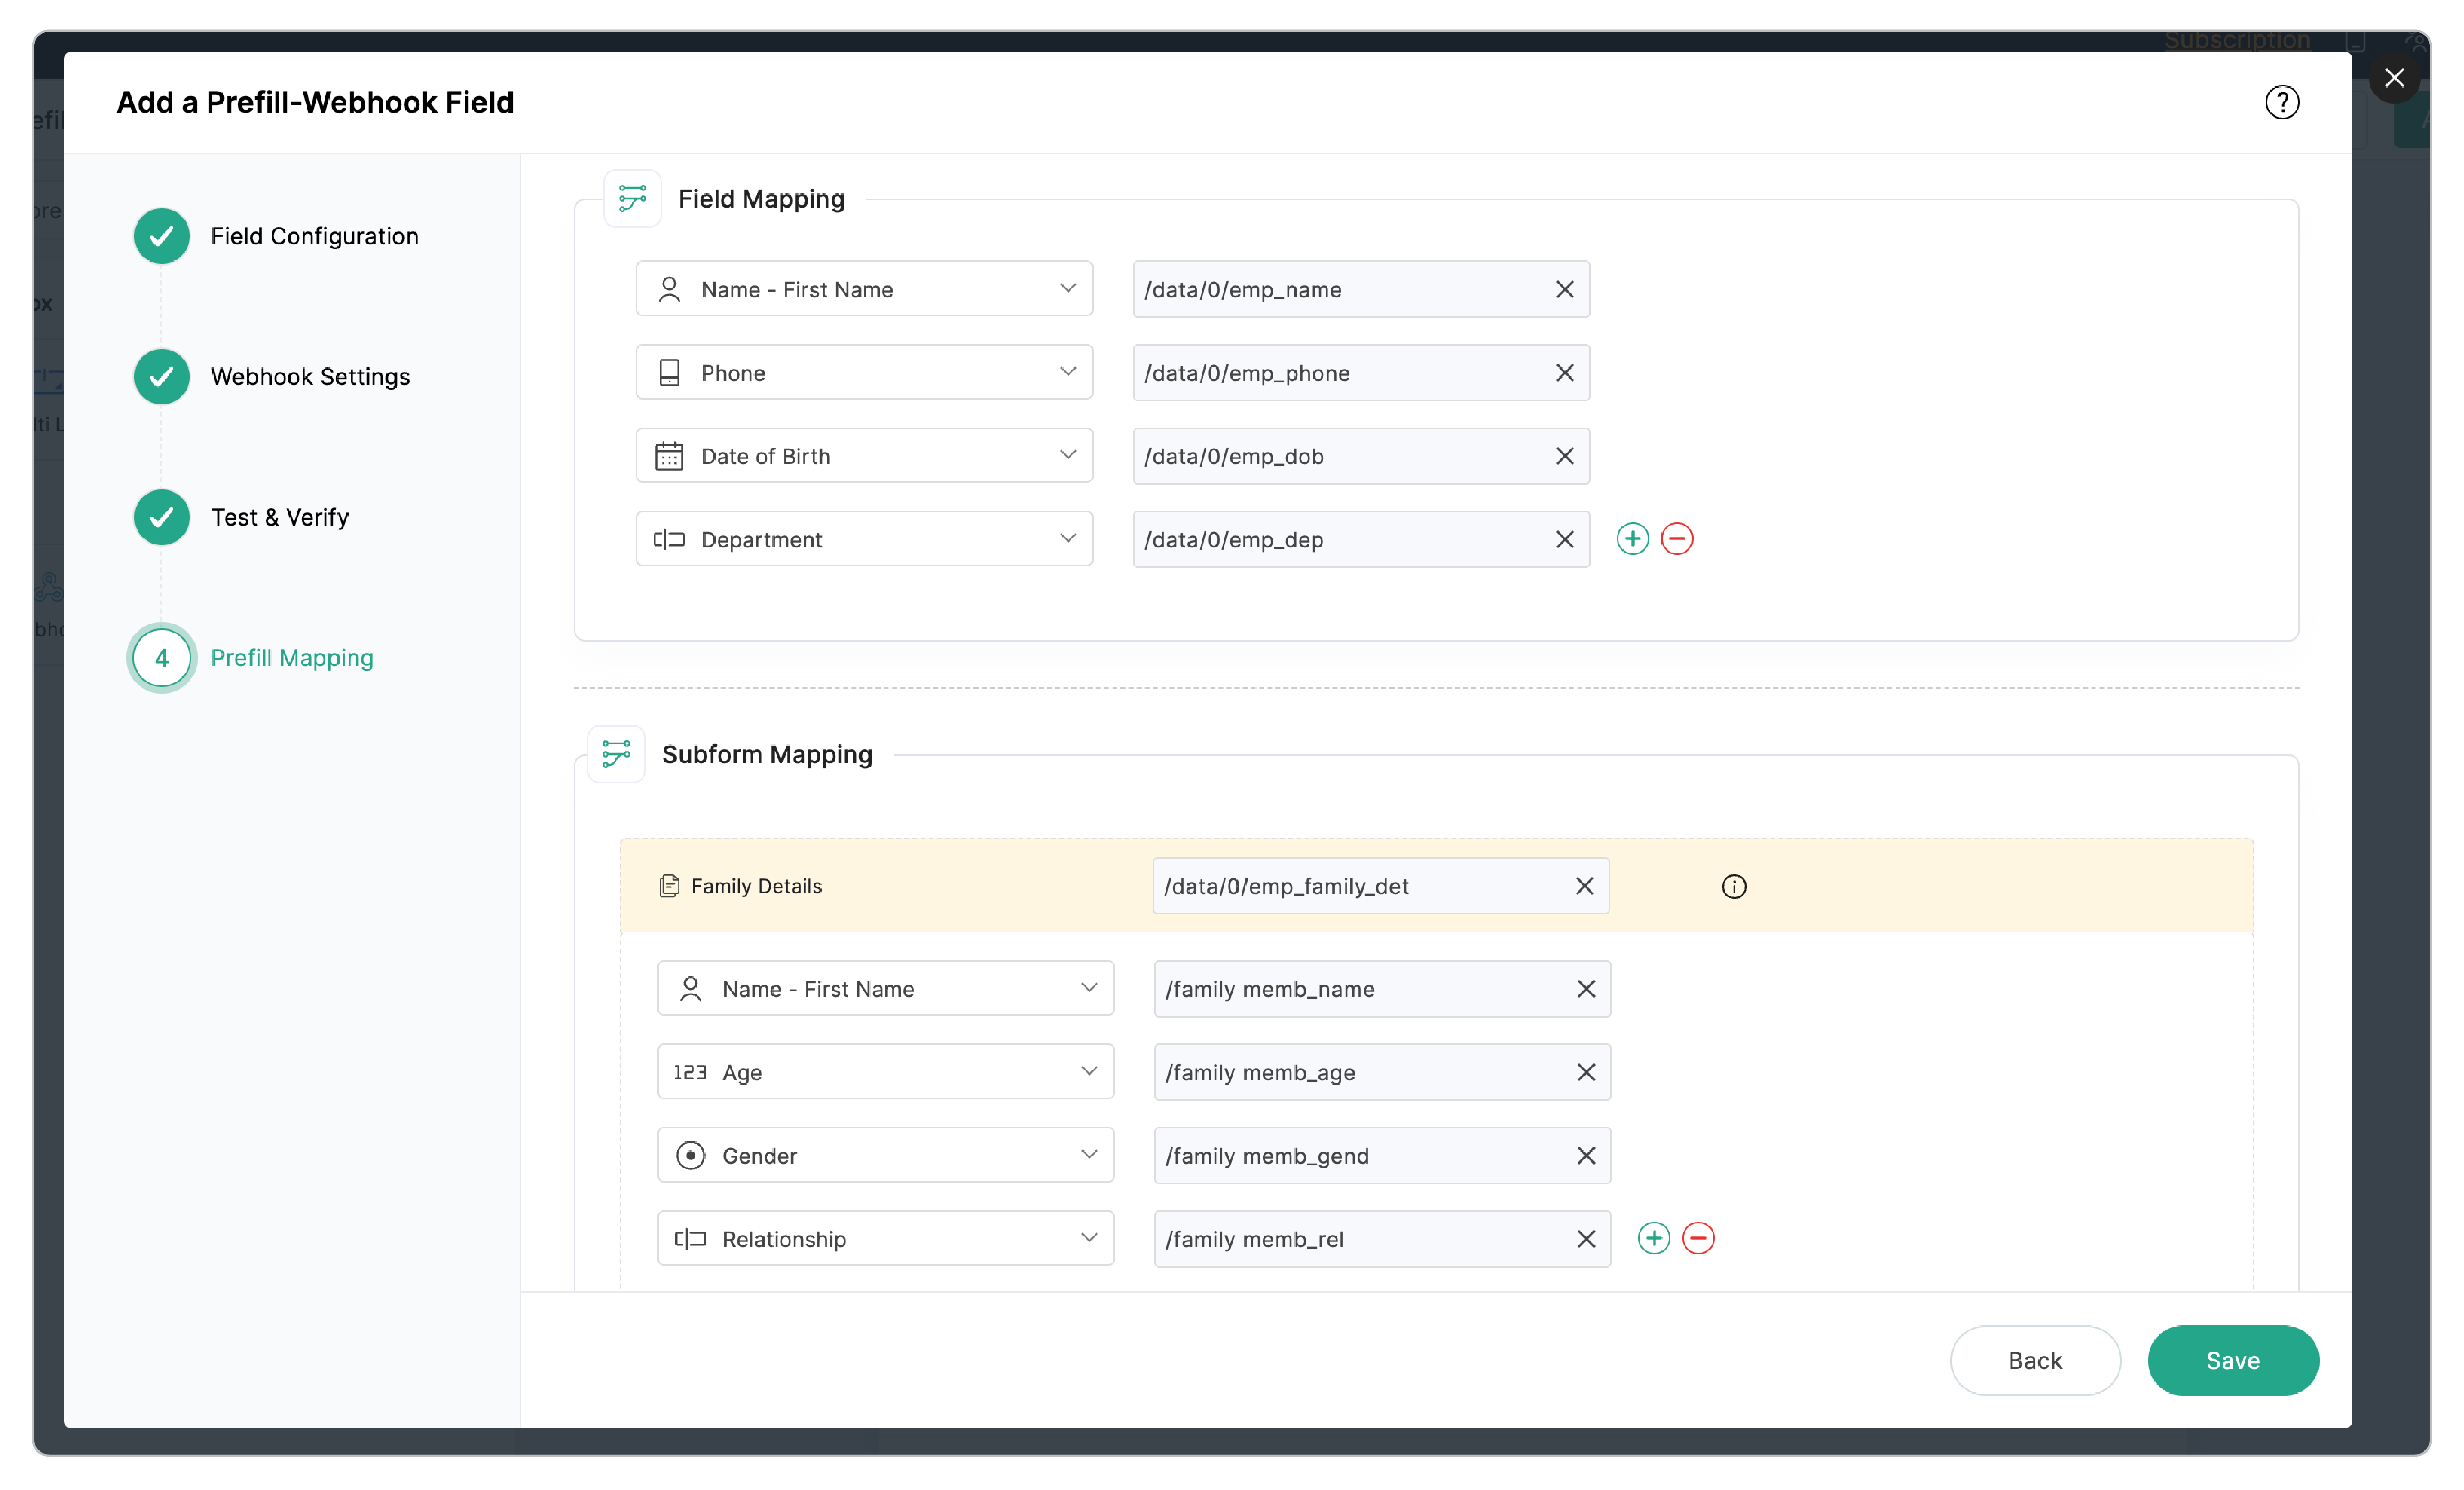The height and width of the screenshot is (1490, 2464).
Task: Click the green plus icon beside Department mapping
Action: [x=1632, y=539]
